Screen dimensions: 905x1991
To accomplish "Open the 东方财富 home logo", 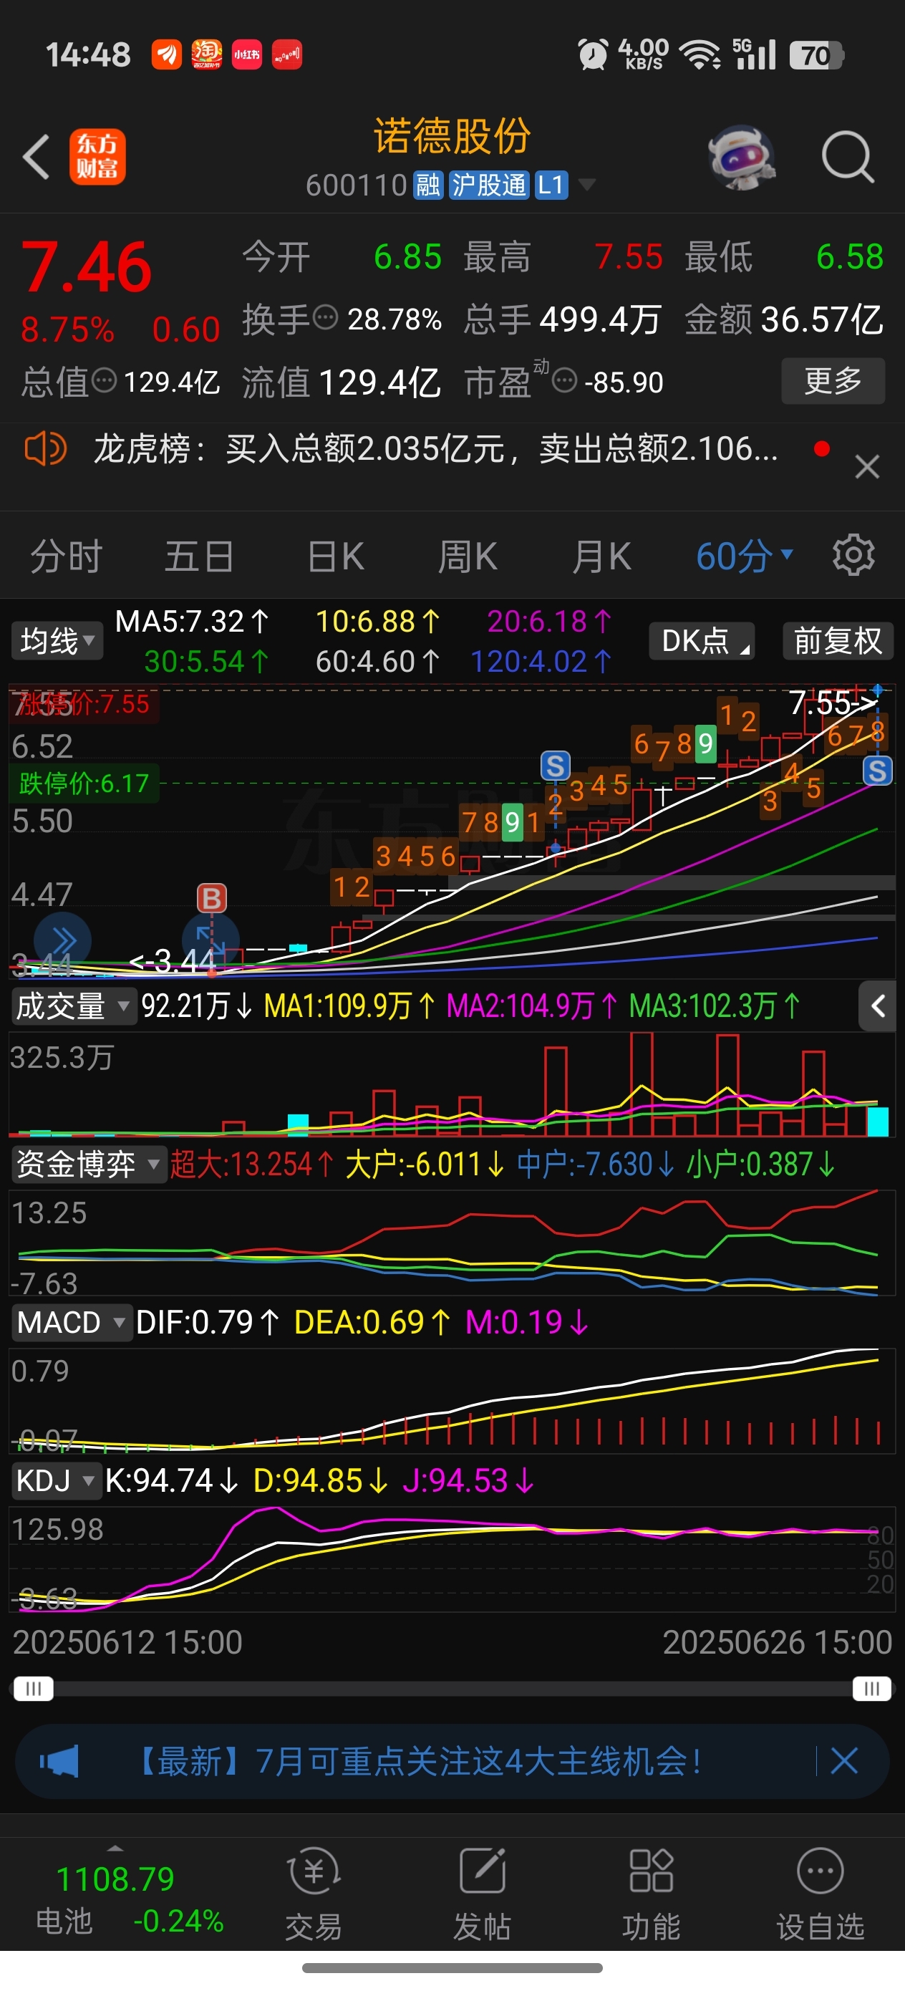I will [97, 157].
